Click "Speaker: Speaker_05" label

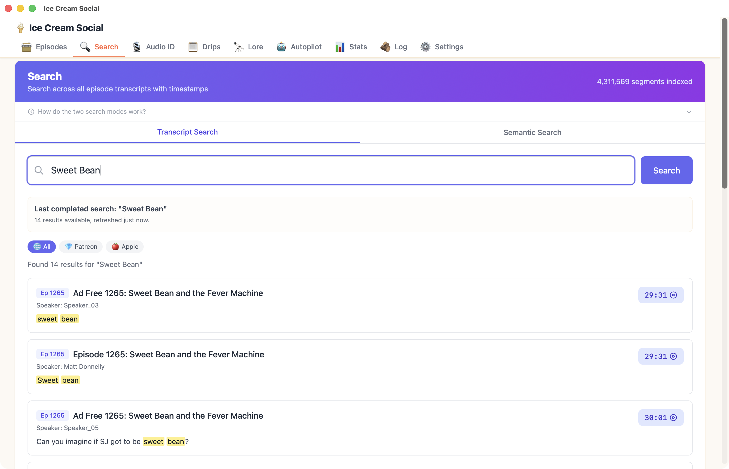pyautogui.click(x=68, y=428)
